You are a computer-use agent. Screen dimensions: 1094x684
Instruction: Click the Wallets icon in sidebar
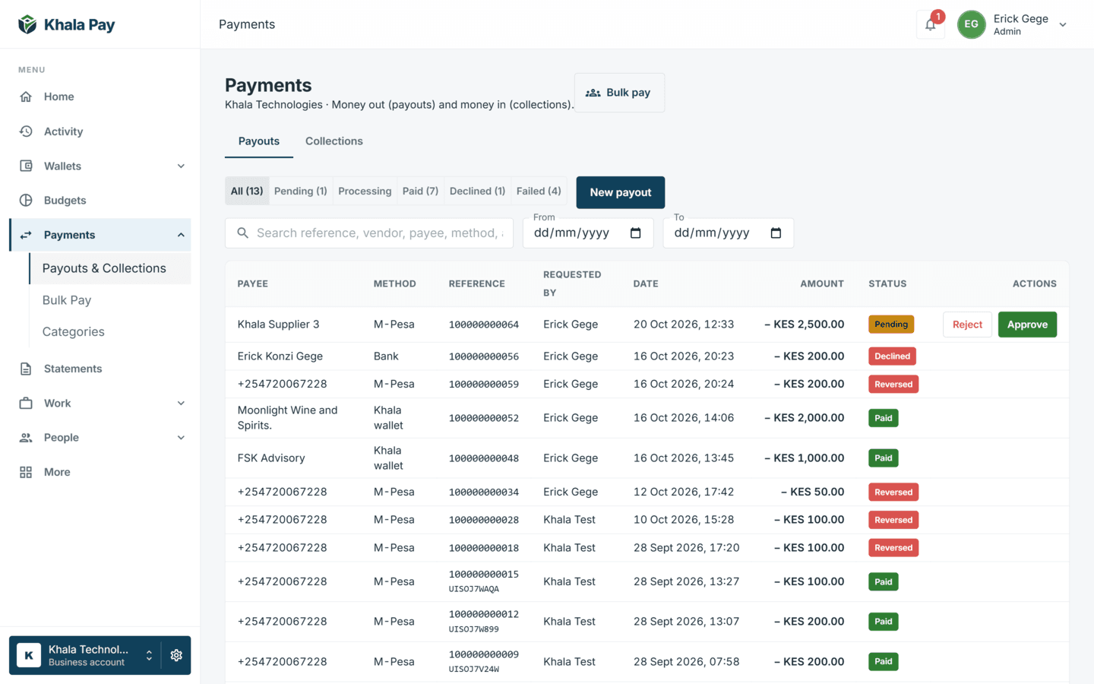pyautogui.click(x=26, y=166)
